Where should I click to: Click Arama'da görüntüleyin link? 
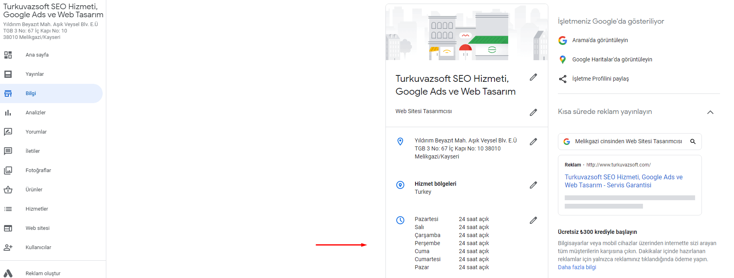point(600,41)
